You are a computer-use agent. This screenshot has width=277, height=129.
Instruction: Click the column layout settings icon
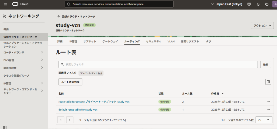268,82
